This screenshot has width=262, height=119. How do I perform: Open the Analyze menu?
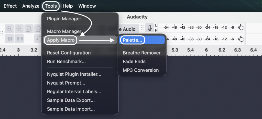click(31, 6)
